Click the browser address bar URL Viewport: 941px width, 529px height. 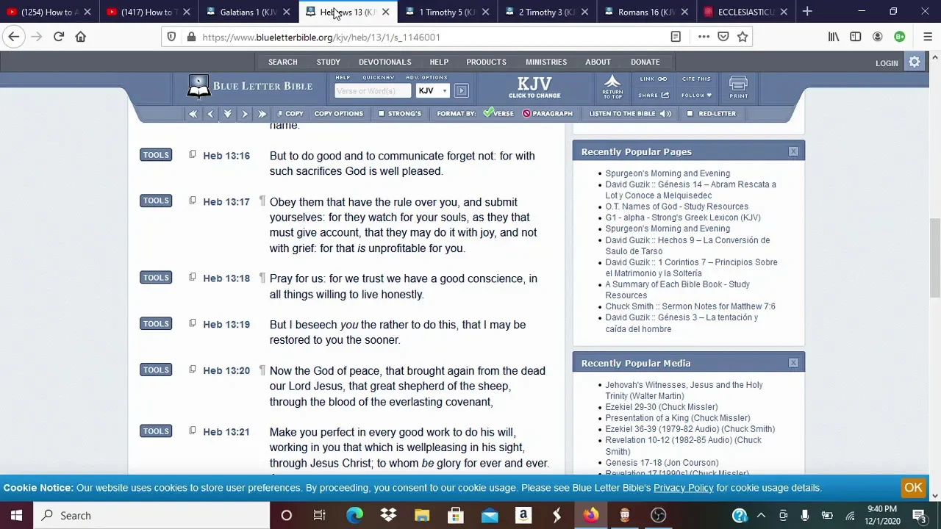(x=321, y=37)
